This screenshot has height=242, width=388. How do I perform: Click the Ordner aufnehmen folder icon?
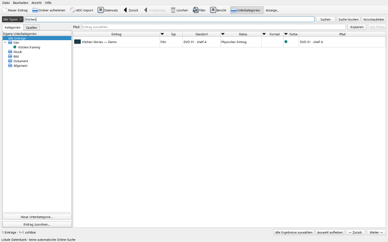click(x=35, y=10)
